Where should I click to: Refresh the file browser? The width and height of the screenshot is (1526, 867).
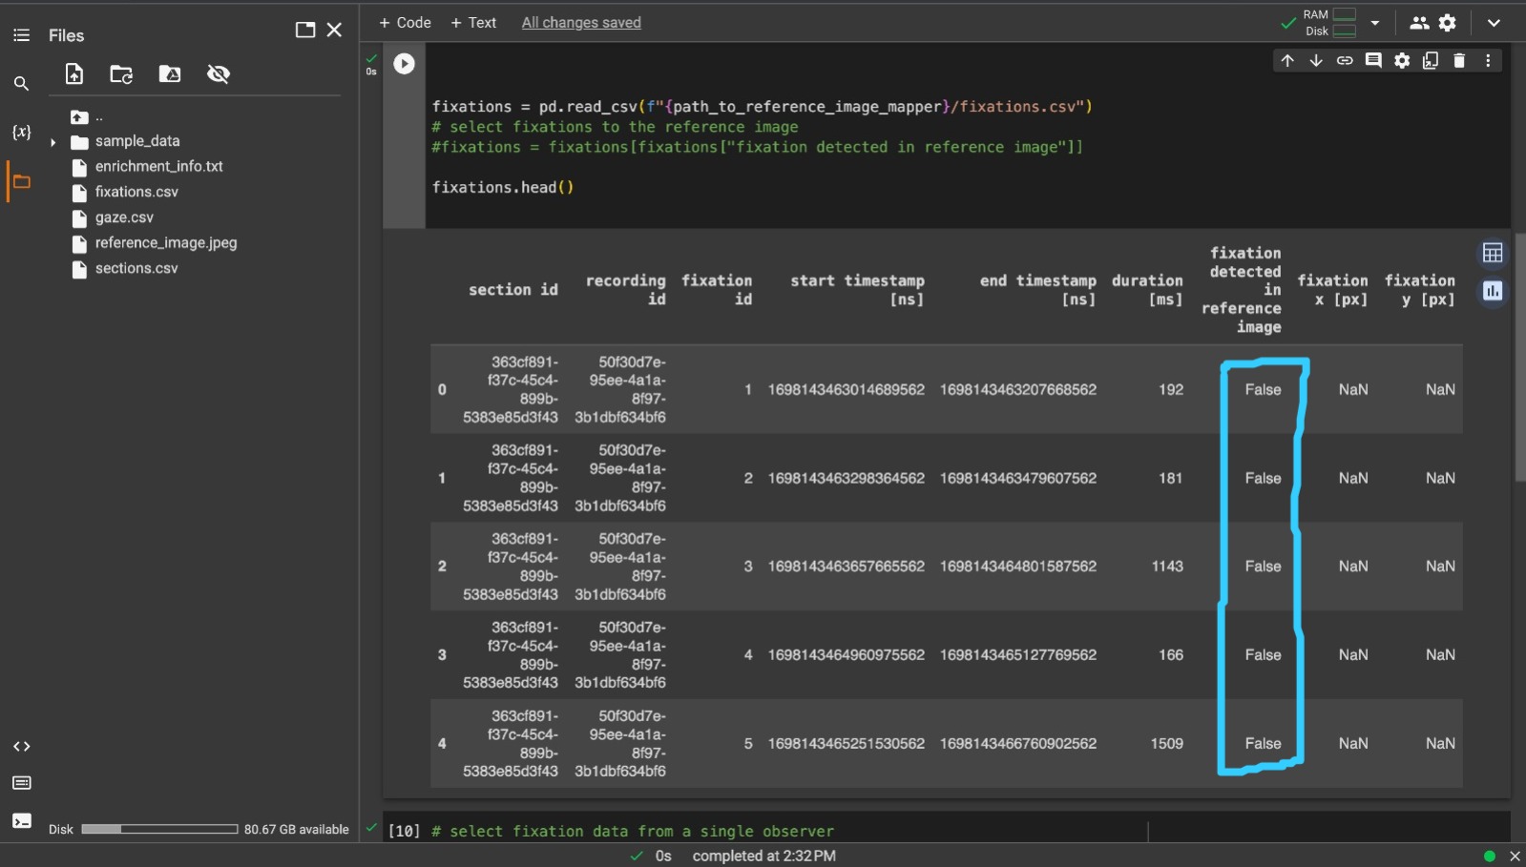coord(121,74)
